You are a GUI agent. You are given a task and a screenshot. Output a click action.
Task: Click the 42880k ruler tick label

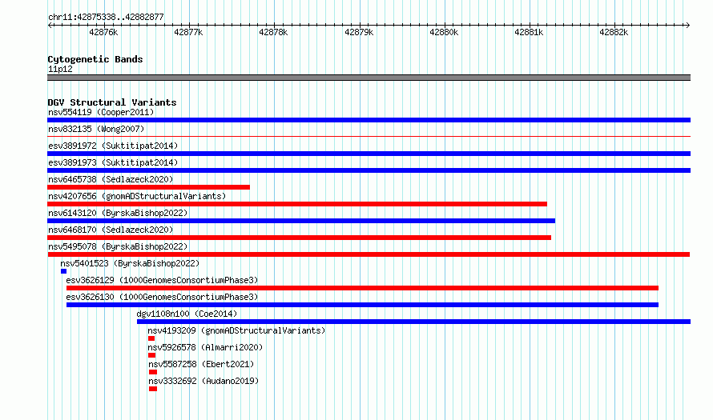click(444, 32)
